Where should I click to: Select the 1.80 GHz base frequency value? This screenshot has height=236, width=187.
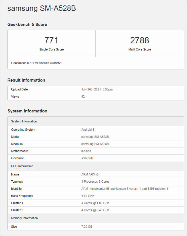click(88, 196)
